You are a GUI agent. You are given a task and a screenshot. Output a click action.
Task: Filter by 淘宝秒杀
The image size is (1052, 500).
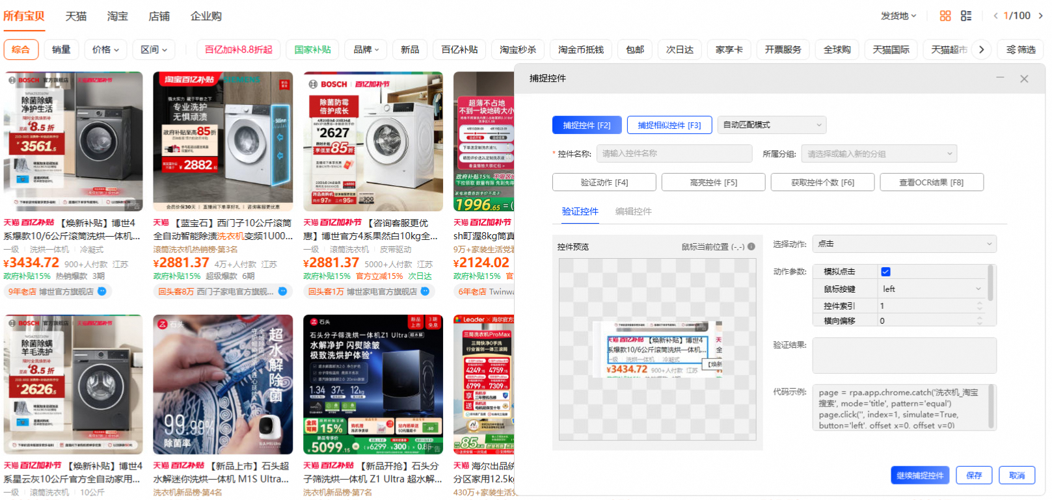click(518, 49)
